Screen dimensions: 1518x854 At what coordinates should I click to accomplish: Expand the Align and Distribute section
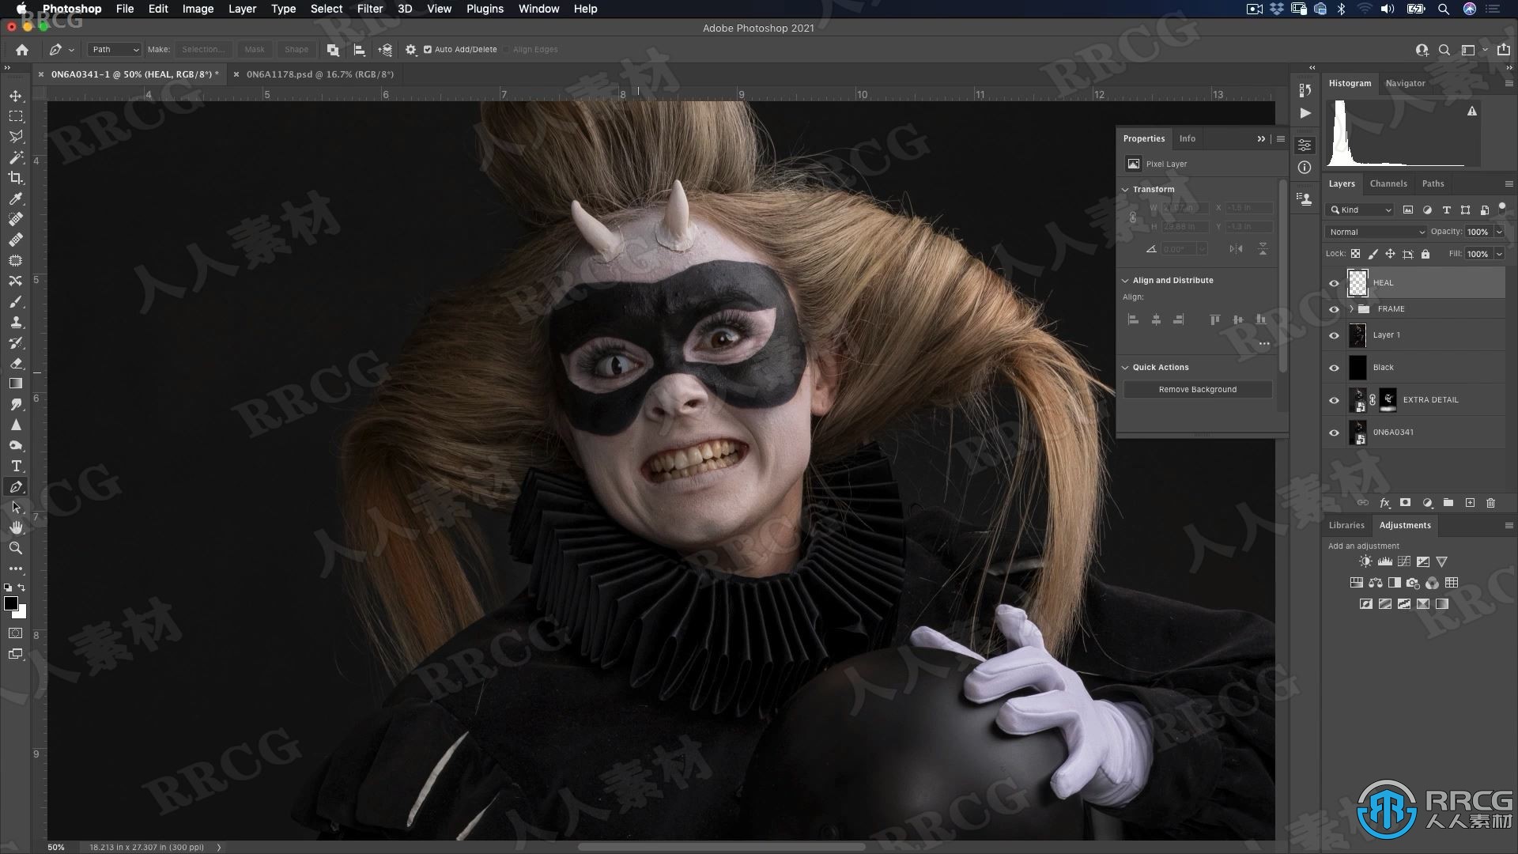pos(1127,279)
